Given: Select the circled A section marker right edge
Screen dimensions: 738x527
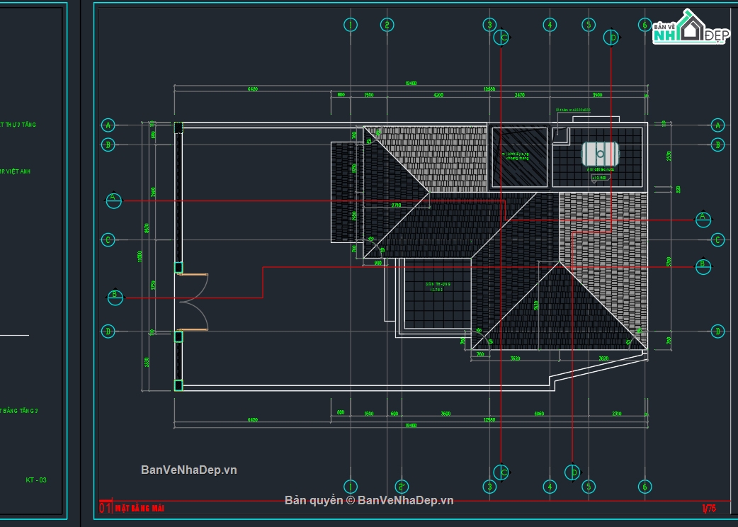Looking at the screenshot, I should [702, 220].
